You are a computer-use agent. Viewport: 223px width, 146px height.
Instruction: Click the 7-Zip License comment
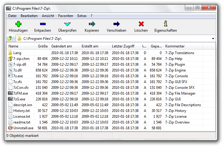point(176,116)
